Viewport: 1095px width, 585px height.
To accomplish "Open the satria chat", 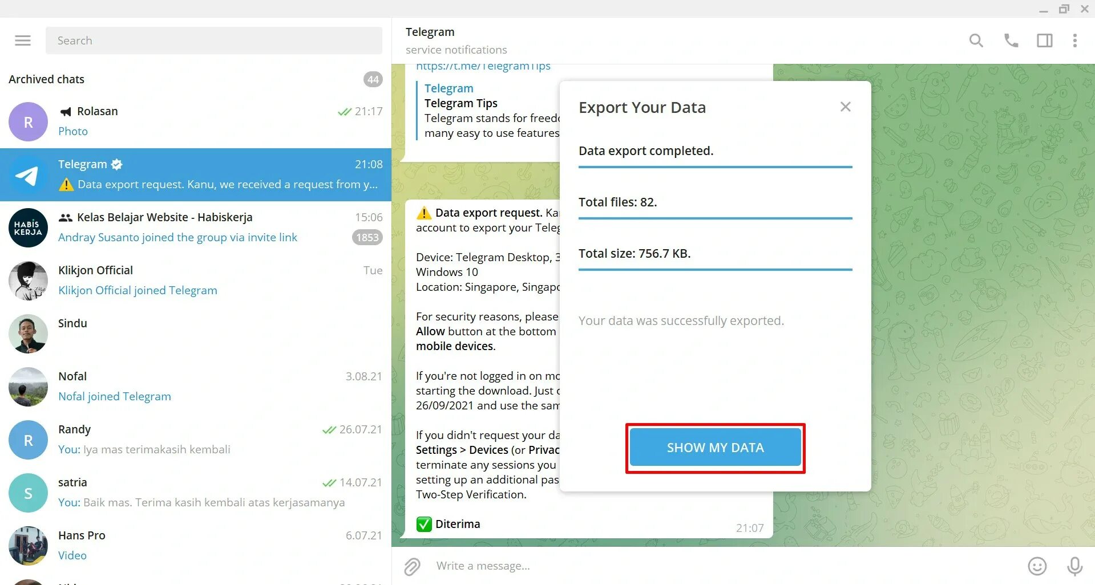I will (196, 493).
